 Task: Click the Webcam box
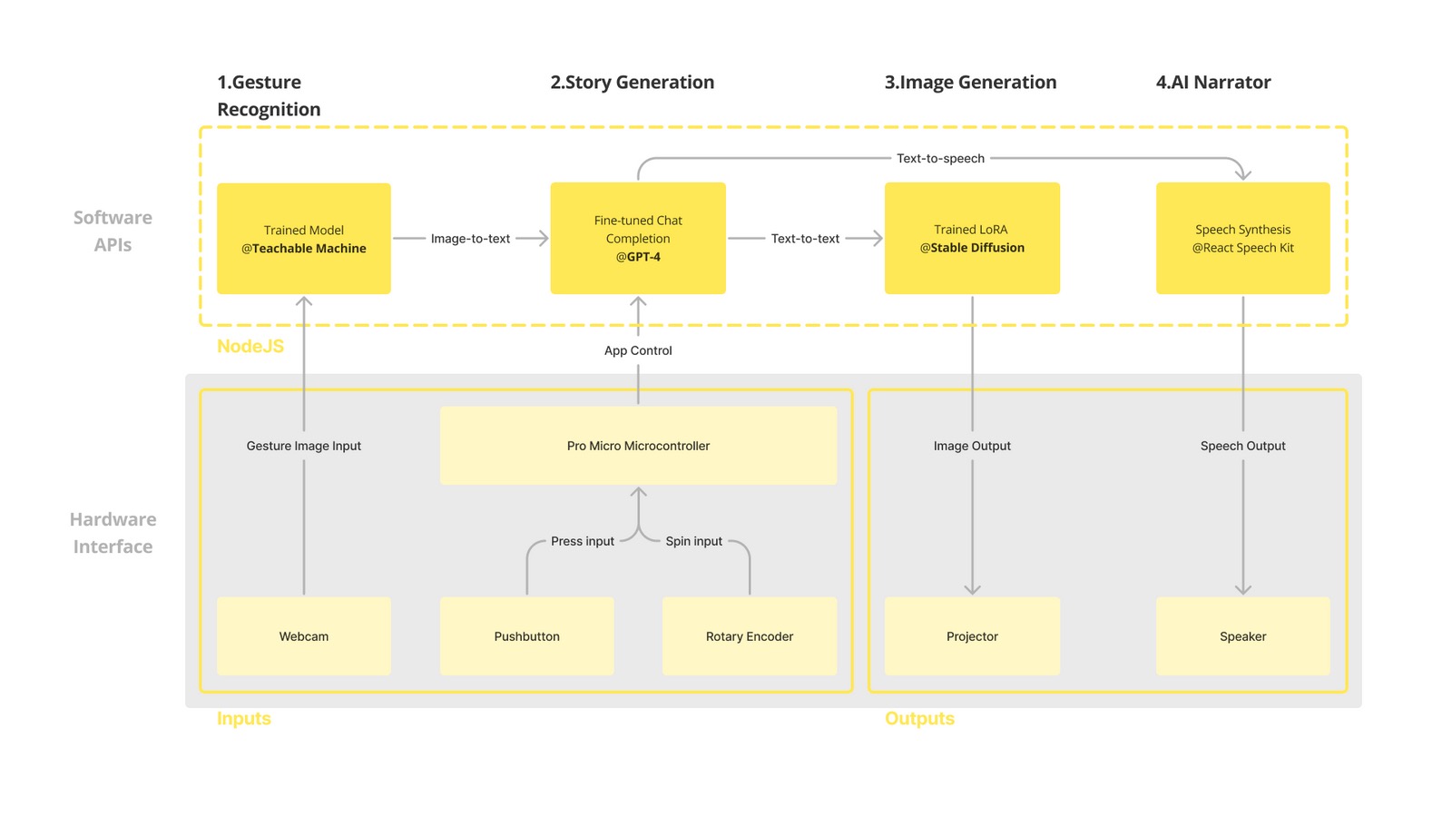pos(304,636)
